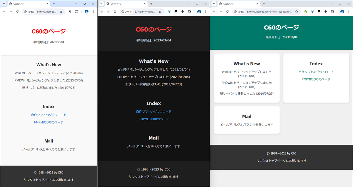The image size is (353, 187).
Task: Click the hexagon extension icon in green-header window
Action: 326,11
